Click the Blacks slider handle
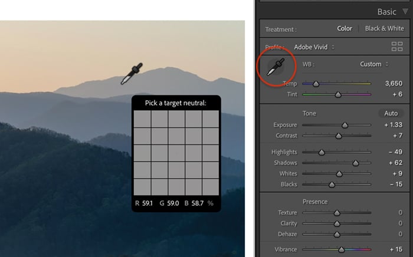Image resolution: width=413 pixels, height=257 pixels. point(332,184)
